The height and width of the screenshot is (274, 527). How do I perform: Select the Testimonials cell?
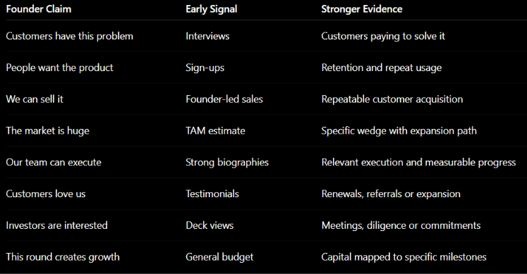pyautogui.click(x=212, y=194)
